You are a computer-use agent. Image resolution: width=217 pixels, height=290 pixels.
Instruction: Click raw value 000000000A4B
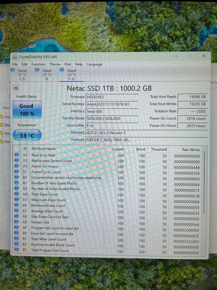(x=186, y=168)
